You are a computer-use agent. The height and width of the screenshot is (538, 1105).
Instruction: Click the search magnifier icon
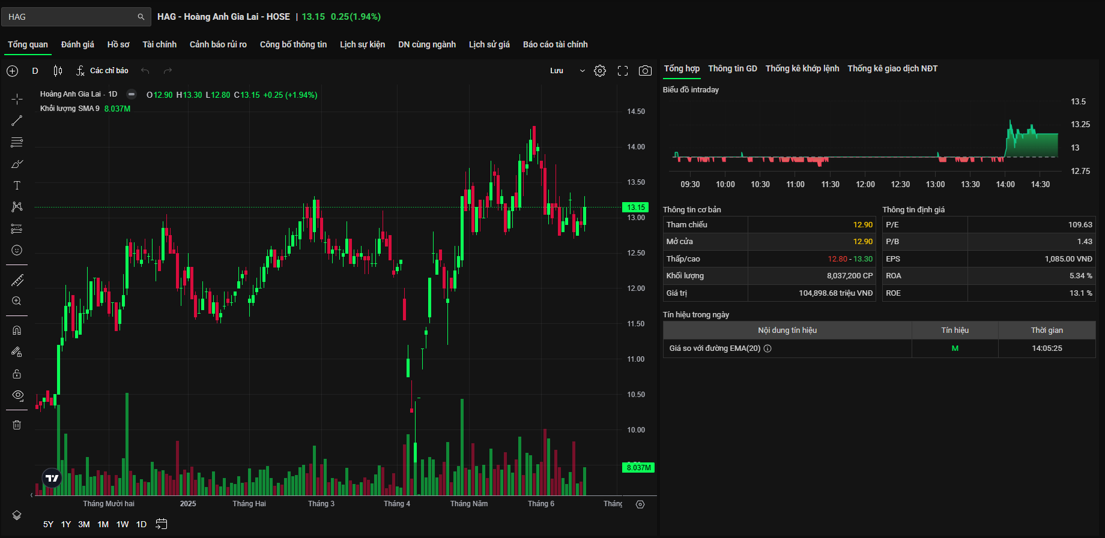point(141,17)
